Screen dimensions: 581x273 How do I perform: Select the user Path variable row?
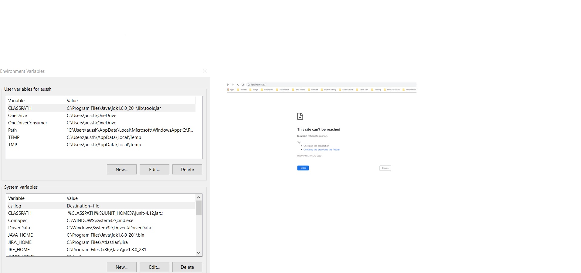tap(101, 130)
